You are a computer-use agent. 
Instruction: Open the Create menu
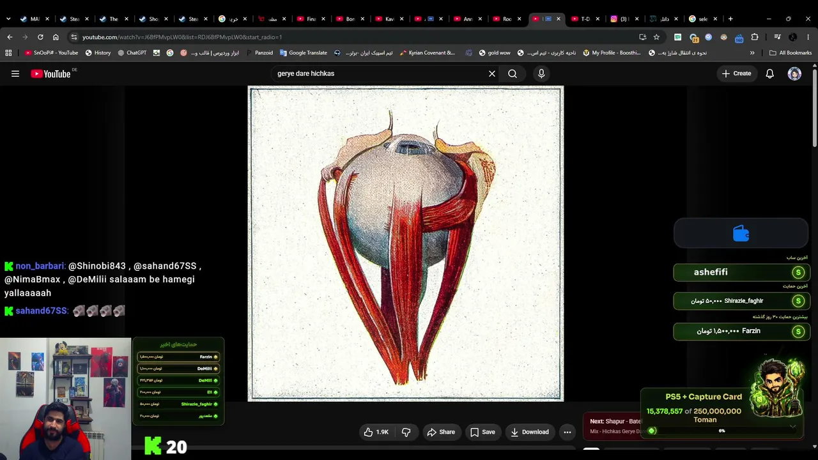[x=736, y=73]
